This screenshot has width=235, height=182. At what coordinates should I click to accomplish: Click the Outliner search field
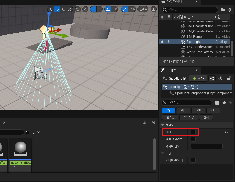[190, 10]
